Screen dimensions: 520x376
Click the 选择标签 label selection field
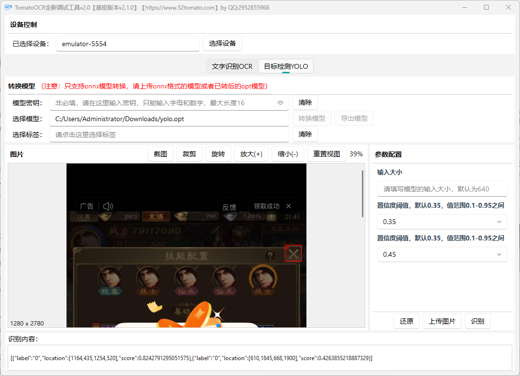click(x=169, y=135)
